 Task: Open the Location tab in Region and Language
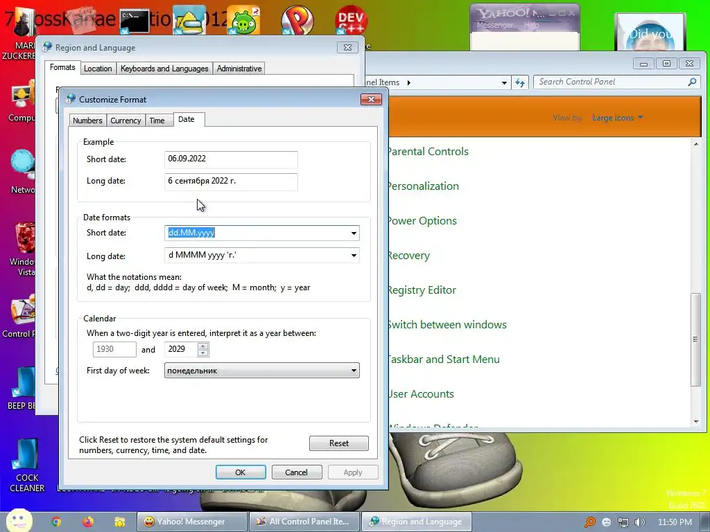pos(98,69)
